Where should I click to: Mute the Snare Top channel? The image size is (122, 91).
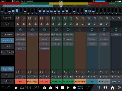[x=53, y=18]
